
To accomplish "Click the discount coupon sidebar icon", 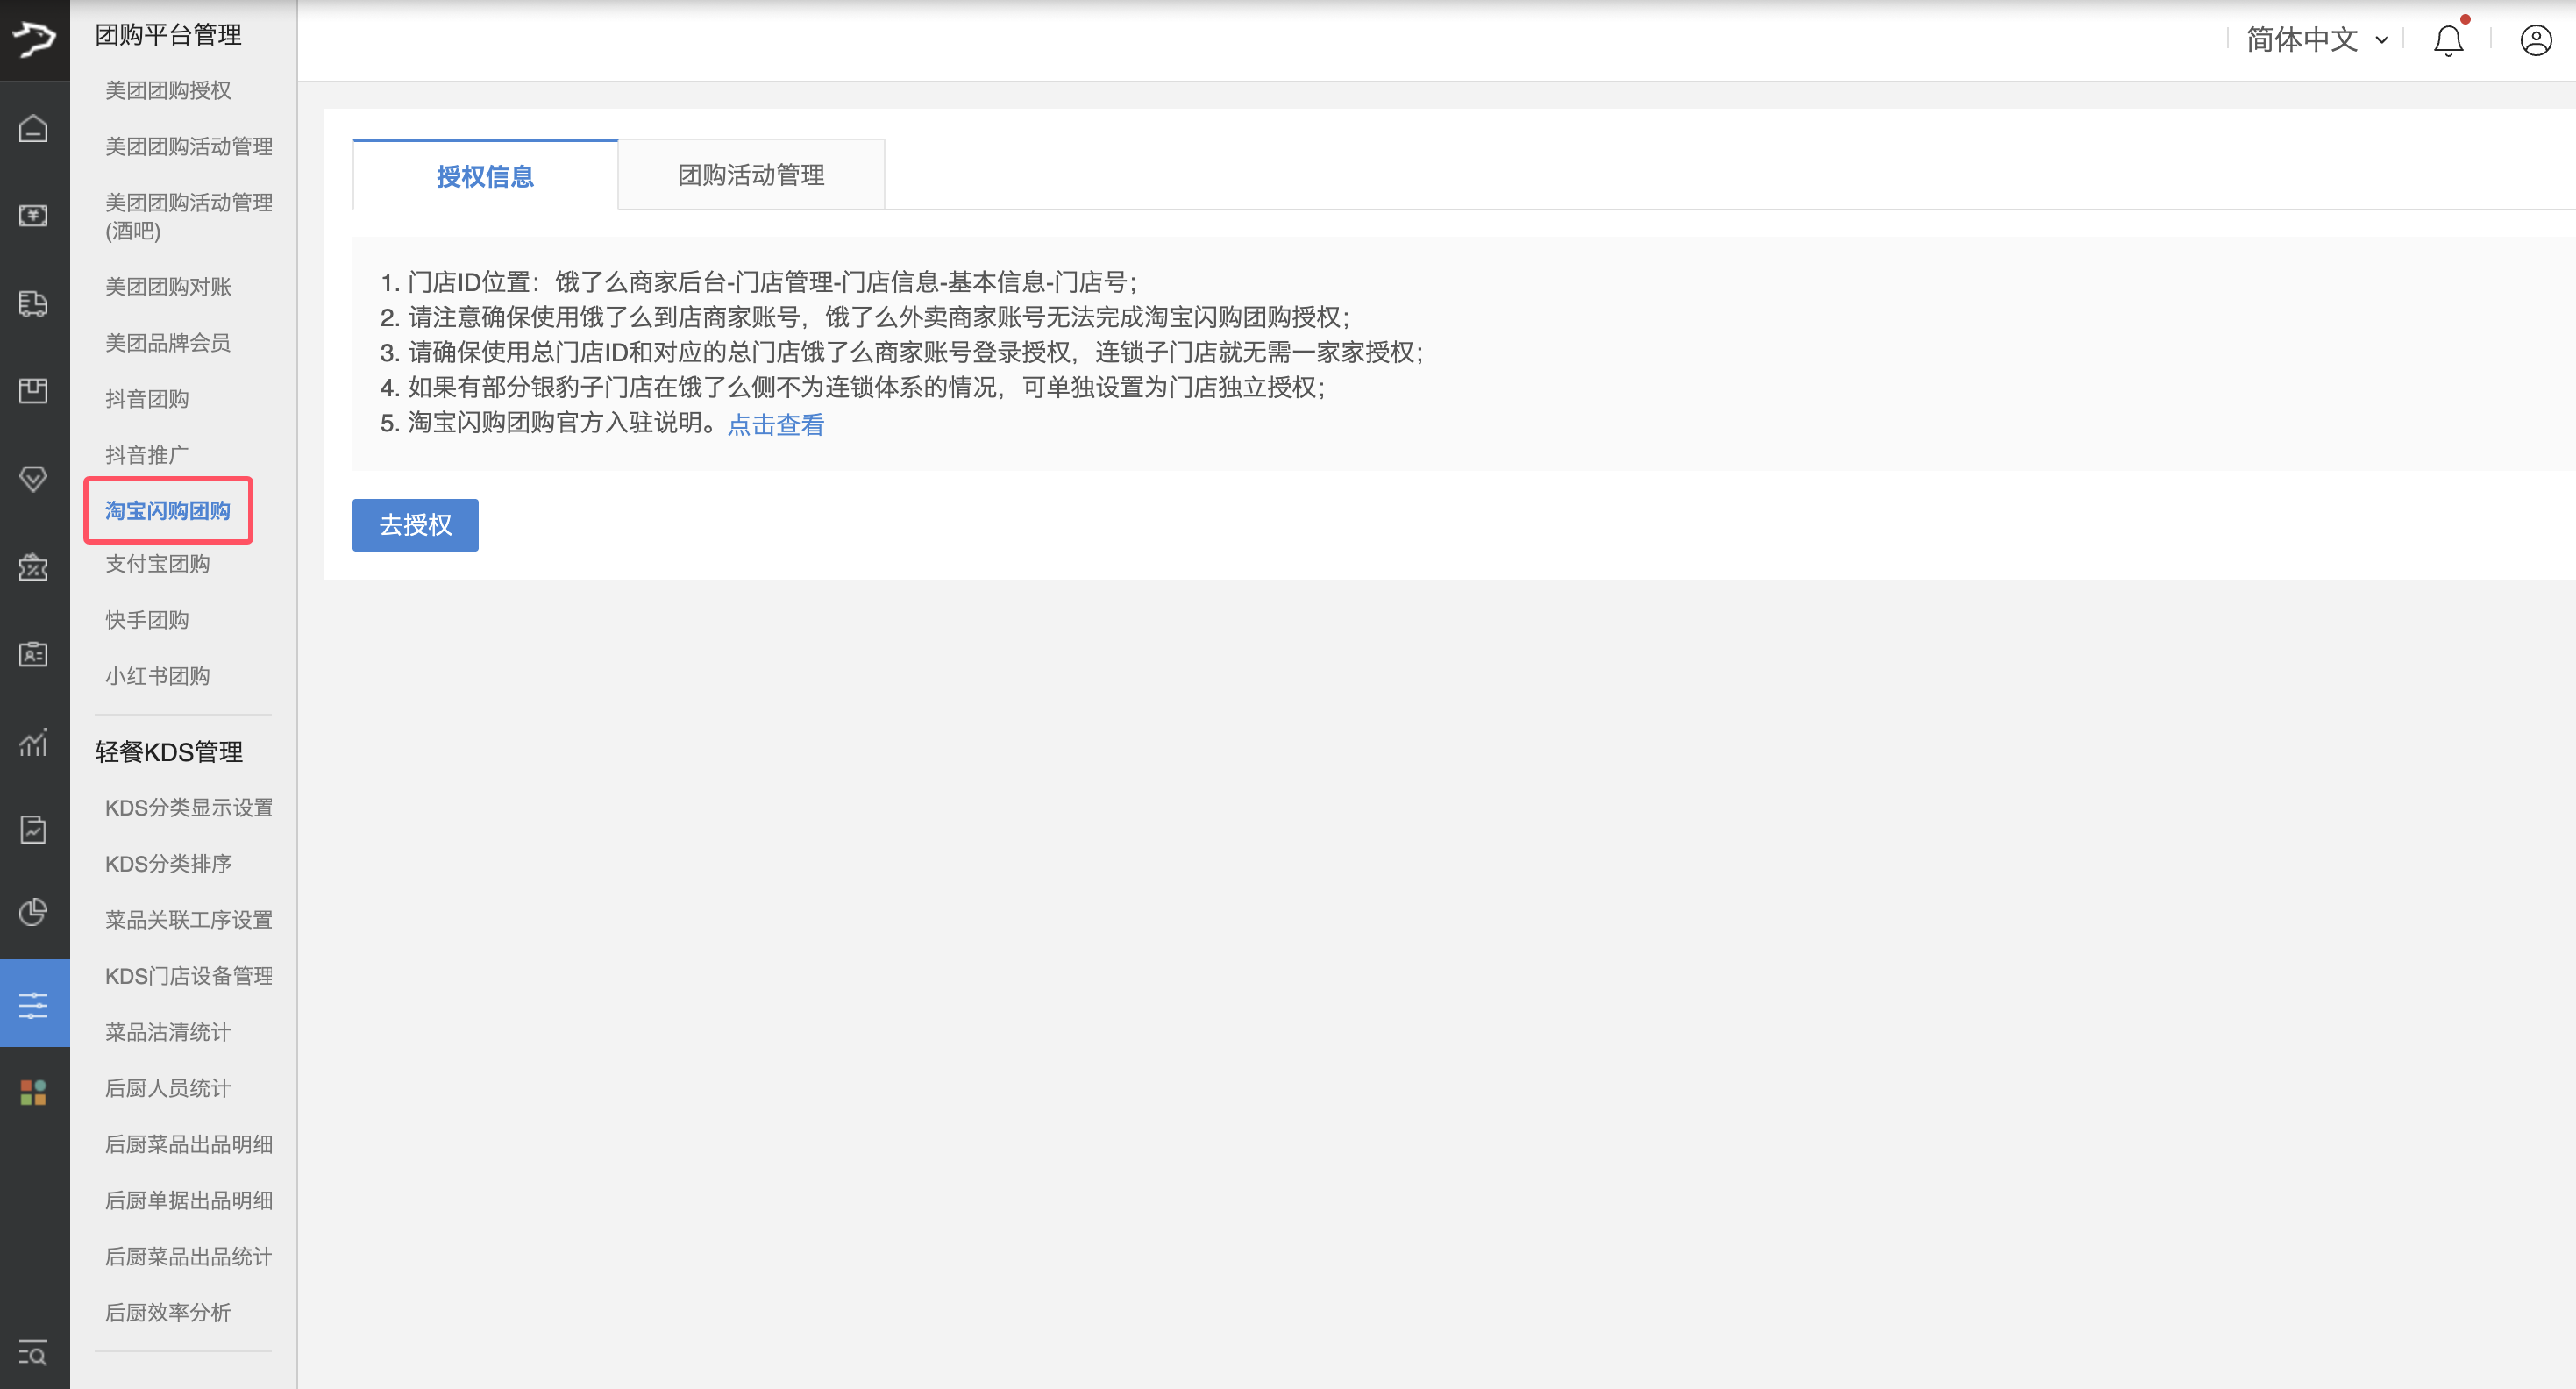I will click(x=33, y=567).
